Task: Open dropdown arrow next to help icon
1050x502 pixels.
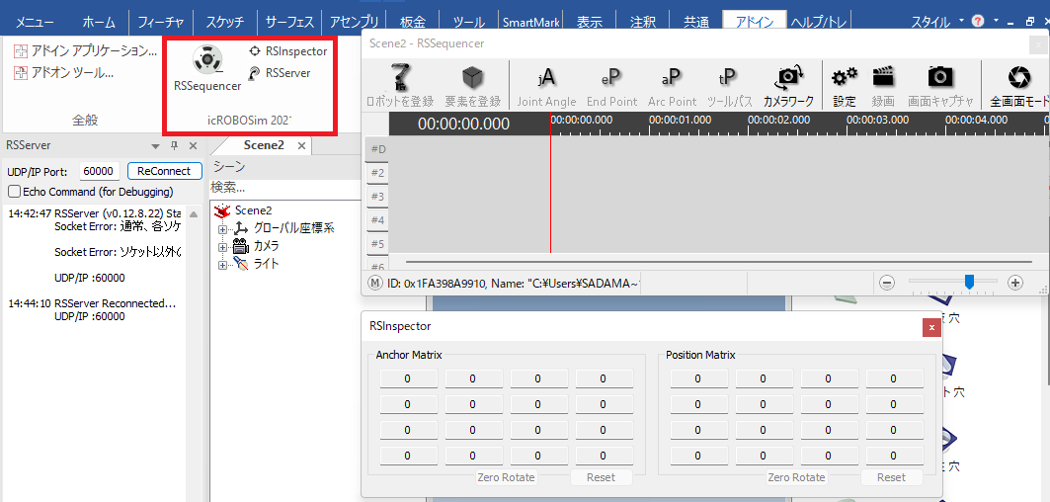Action: point(996,20)
